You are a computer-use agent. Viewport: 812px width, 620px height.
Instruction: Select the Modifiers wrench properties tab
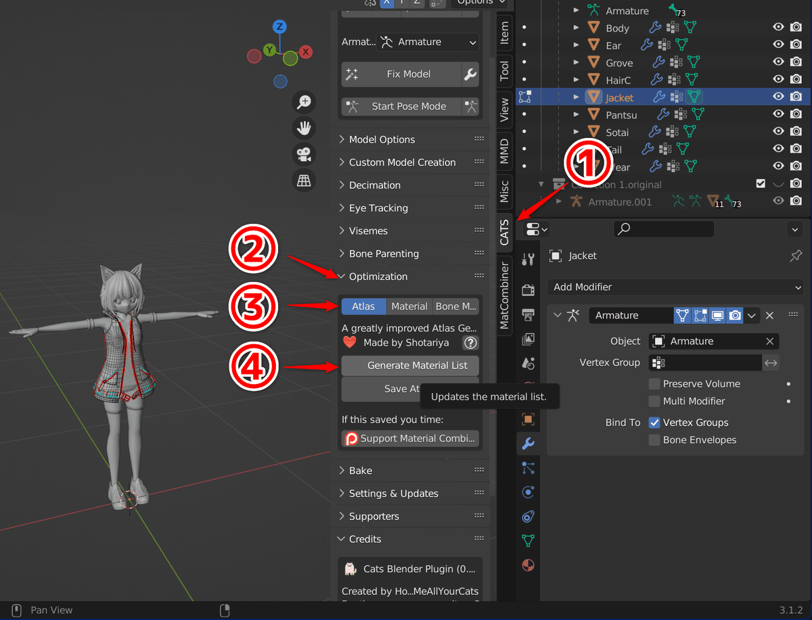[528, 444]
